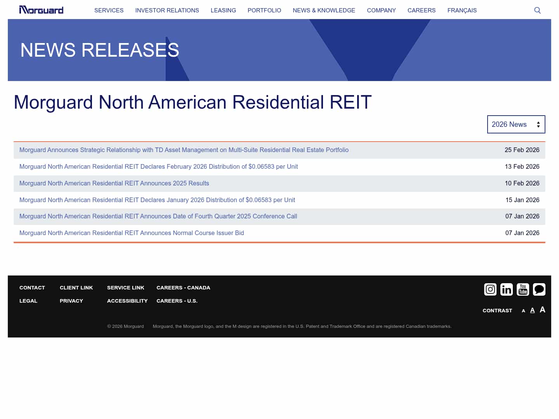Screen dimensions: 559x419
Task: Open the YouTube channel icon
Action: (523, 289)
